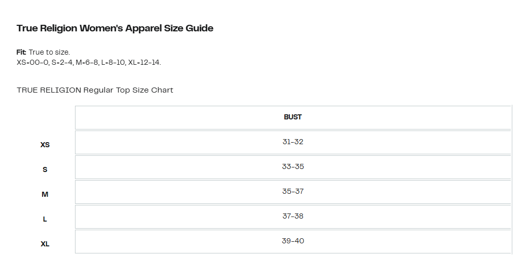Click the 39-40 bust measurement cell
527x258 pixels.
tap(293, 241)
